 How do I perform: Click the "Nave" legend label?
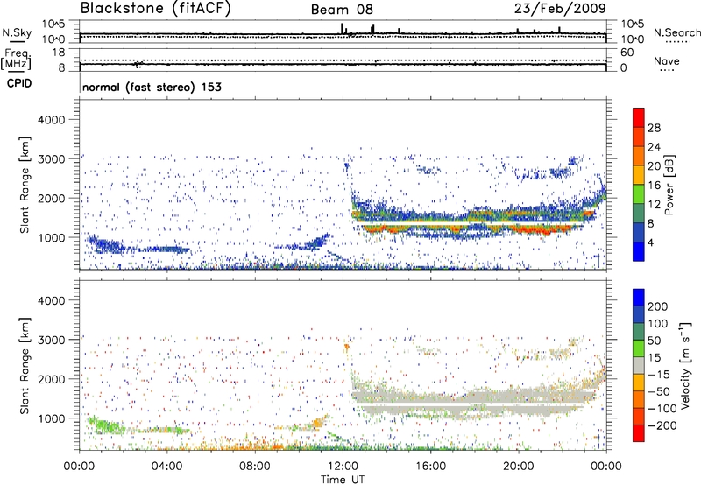pos(666,61)
